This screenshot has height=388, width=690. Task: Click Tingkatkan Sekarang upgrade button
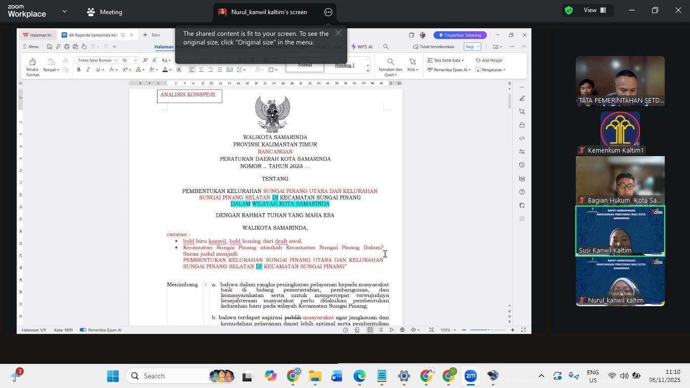click(460, 35)
